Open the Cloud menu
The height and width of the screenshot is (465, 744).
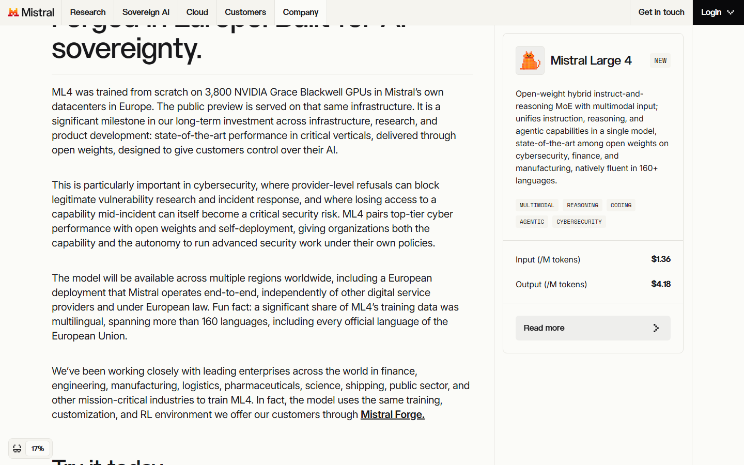197,12
